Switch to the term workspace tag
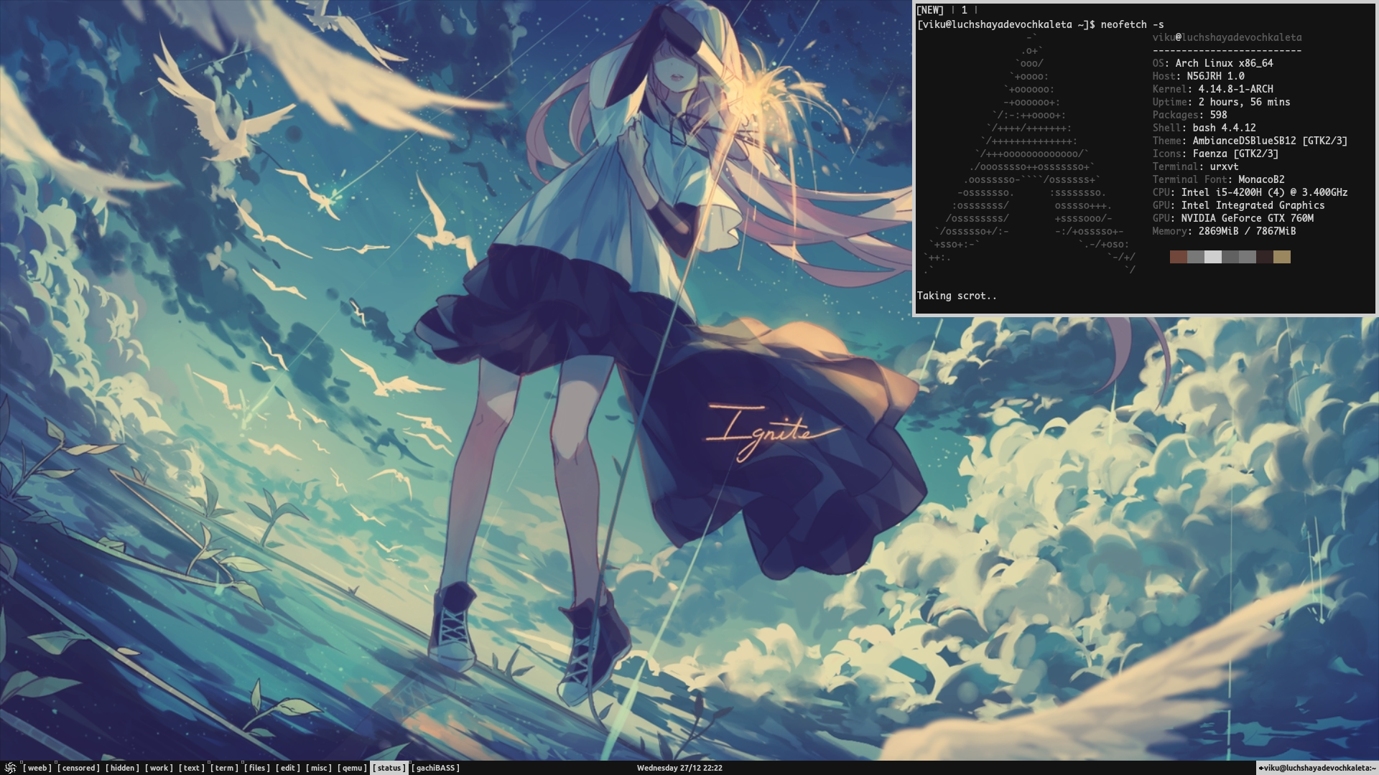Viewport: 1379px width, 775px height. point(225,768)
